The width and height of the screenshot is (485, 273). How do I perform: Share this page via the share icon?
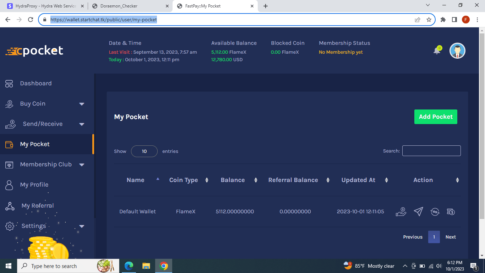point(418,20)
